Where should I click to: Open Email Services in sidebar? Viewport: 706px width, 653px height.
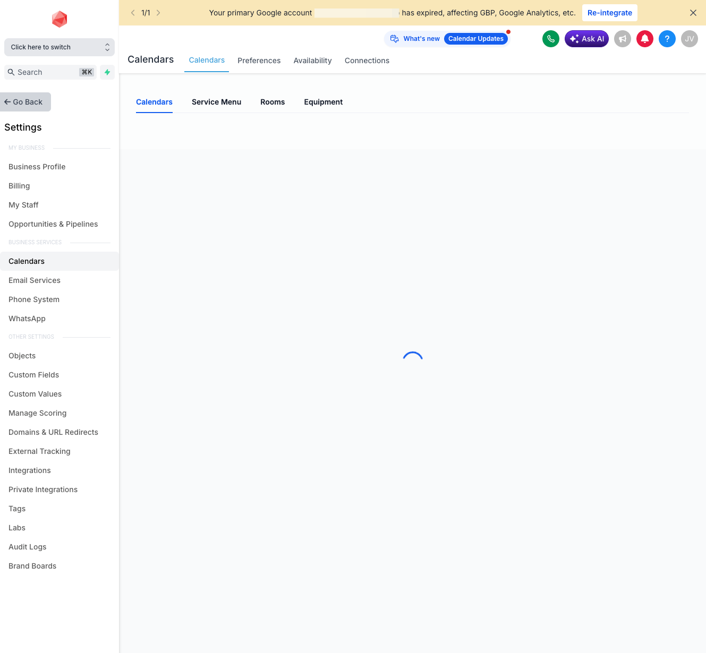pos(59,280)
